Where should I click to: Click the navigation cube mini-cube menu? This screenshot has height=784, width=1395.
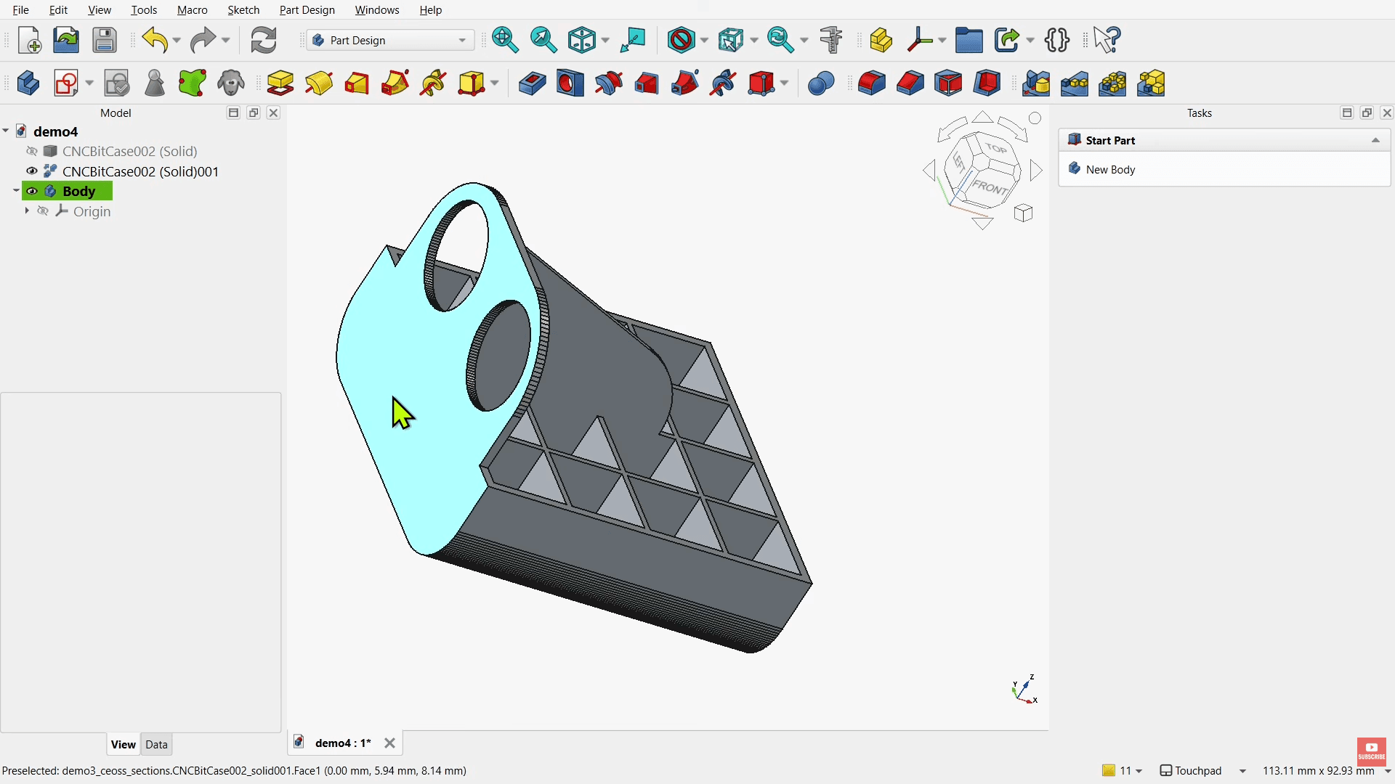[1024, 213]
